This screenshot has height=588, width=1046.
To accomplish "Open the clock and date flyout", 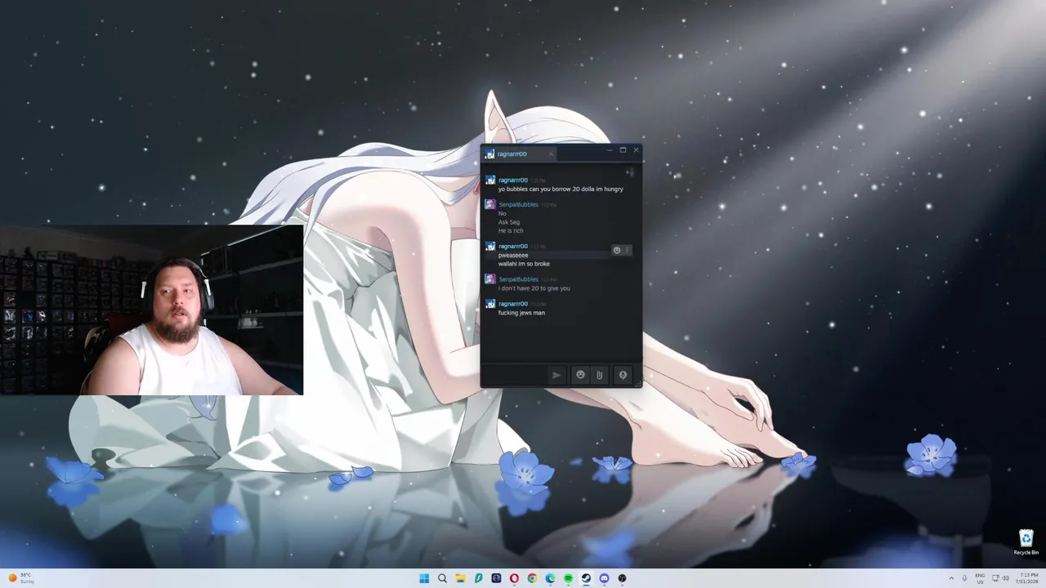I will tap(1029, 578).
